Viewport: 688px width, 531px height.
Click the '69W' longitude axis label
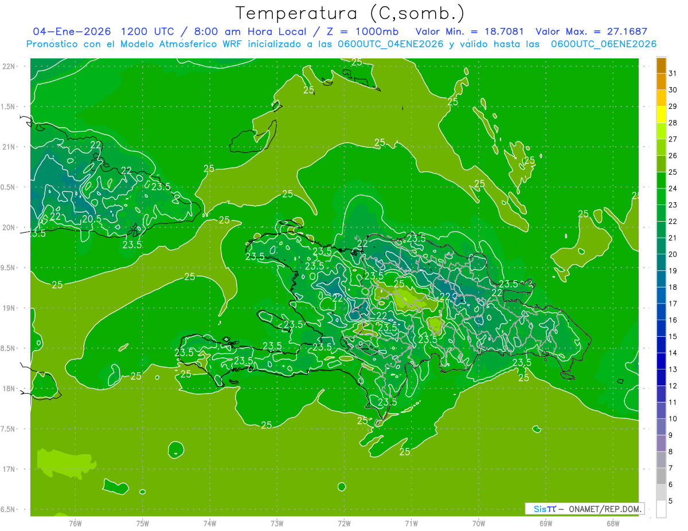[546, 523]
